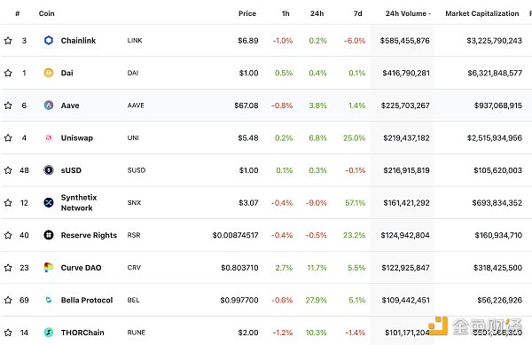Image resolution: width=532 pixels, height=345 pixels.
Task: Sort by Market Capitalization column header
Action: 481,13
